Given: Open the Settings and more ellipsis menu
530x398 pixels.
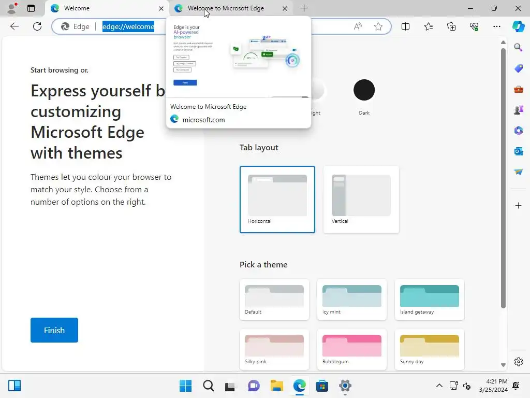Looking at the screenshot, I should point(497,26).
